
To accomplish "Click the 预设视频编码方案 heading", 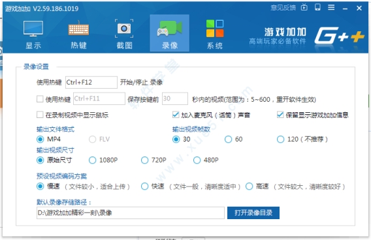I will (x=62, y=176).
